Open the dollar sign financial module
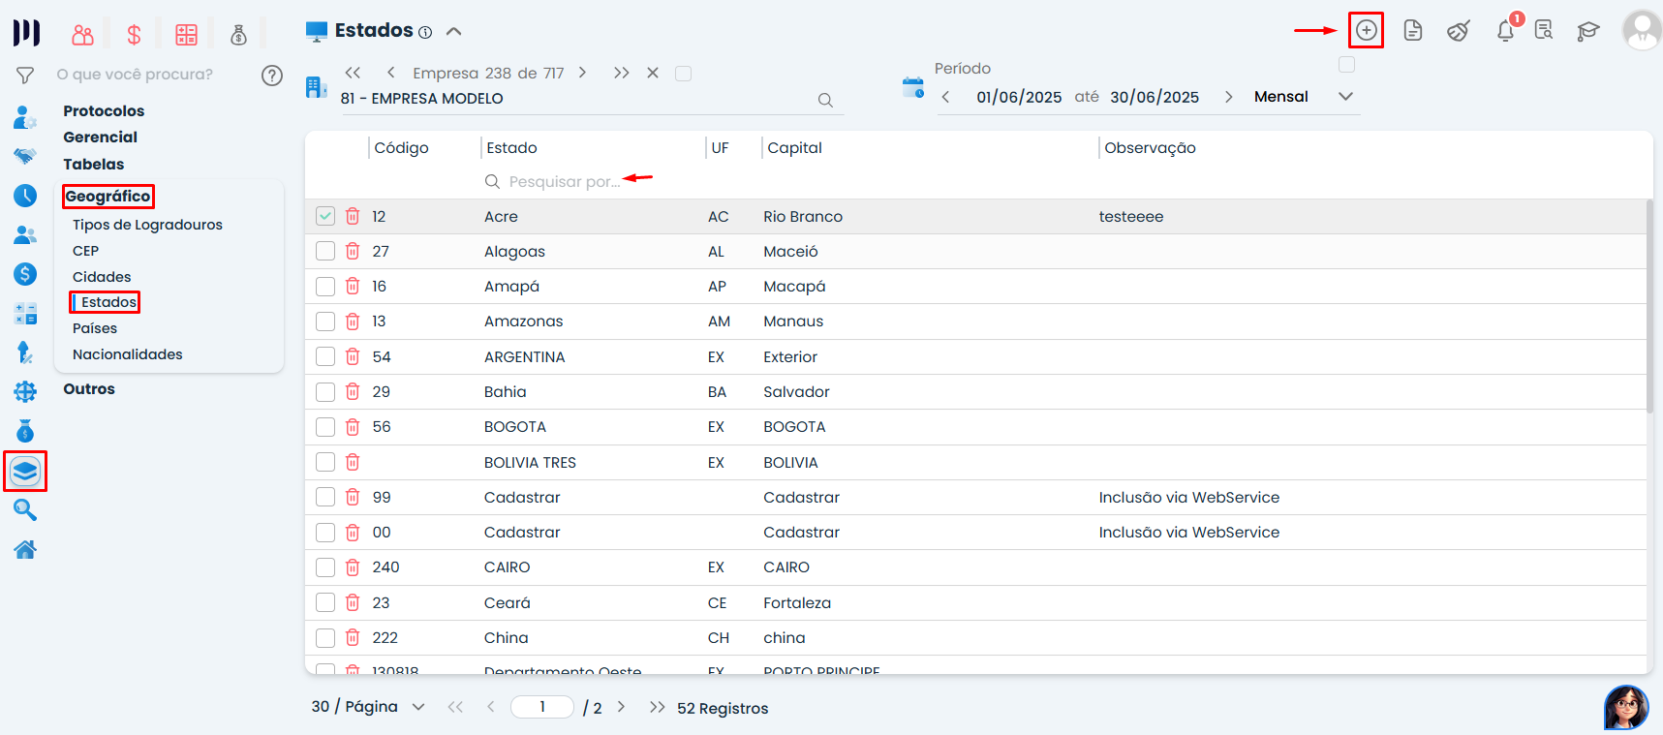This screenshot has height=735, width=1663. (x=134, y=36)
